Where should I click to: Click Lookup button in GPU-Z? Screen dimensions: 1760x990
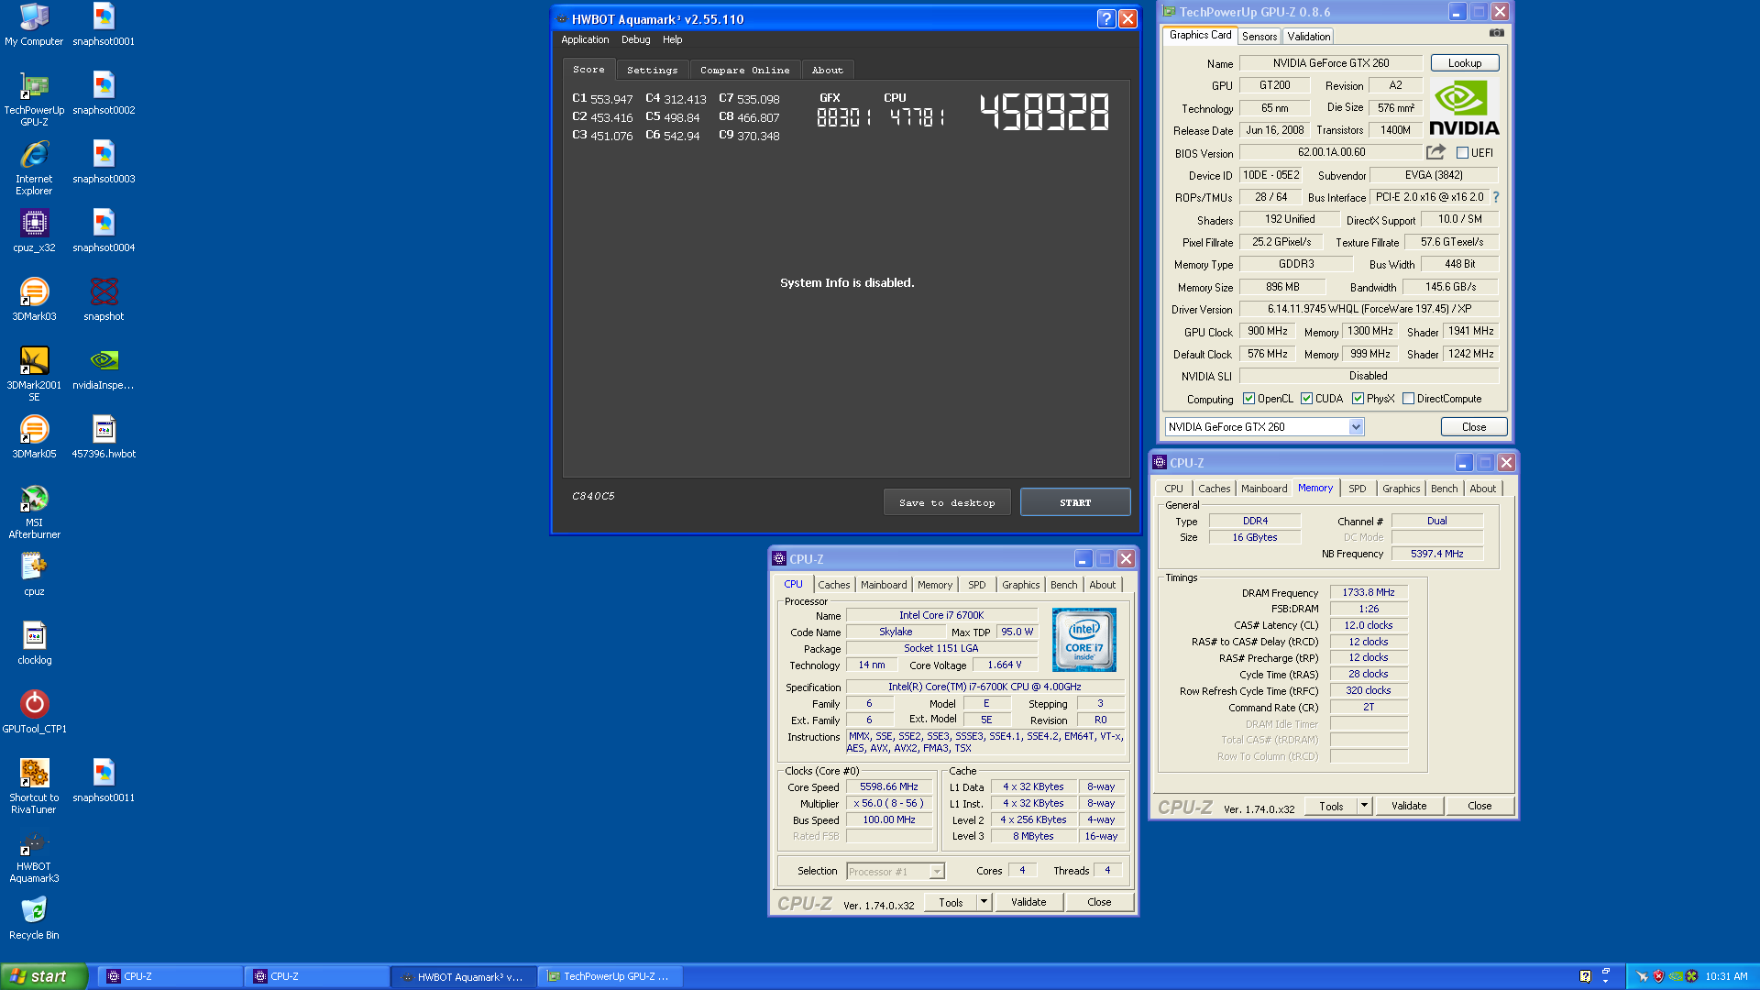click(x=1465, y=63)
